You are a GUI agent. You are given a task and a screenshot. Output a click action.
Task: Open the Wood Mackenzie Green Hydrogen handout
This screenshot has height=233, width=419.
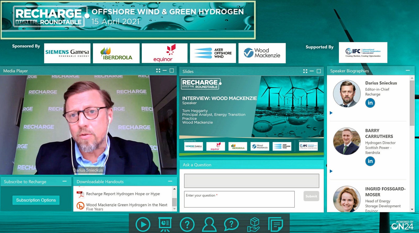(126, 207)
